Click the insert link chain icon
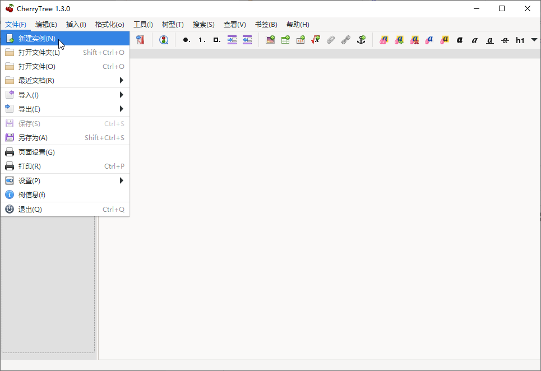 coord(346,40)
